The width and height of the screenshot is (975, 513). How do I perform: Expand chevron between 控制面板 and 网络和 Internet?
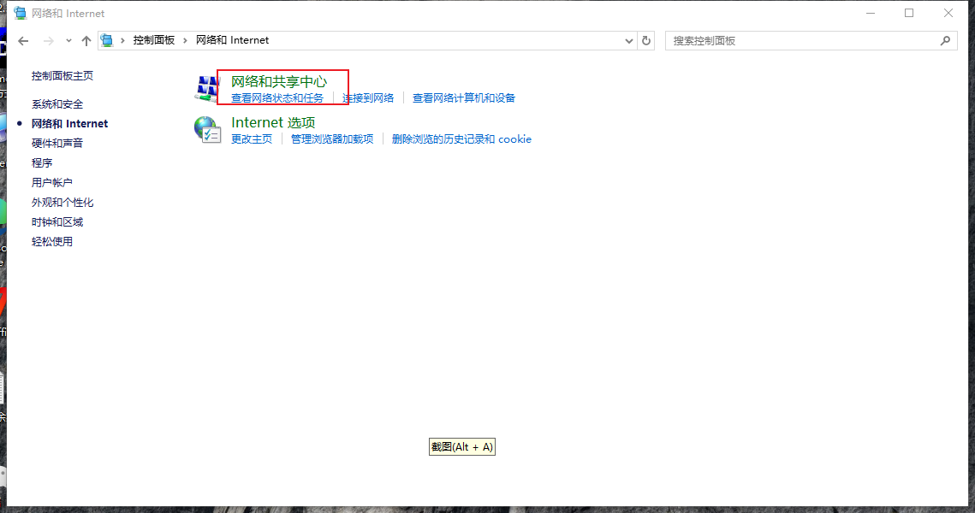pos(185,40)
